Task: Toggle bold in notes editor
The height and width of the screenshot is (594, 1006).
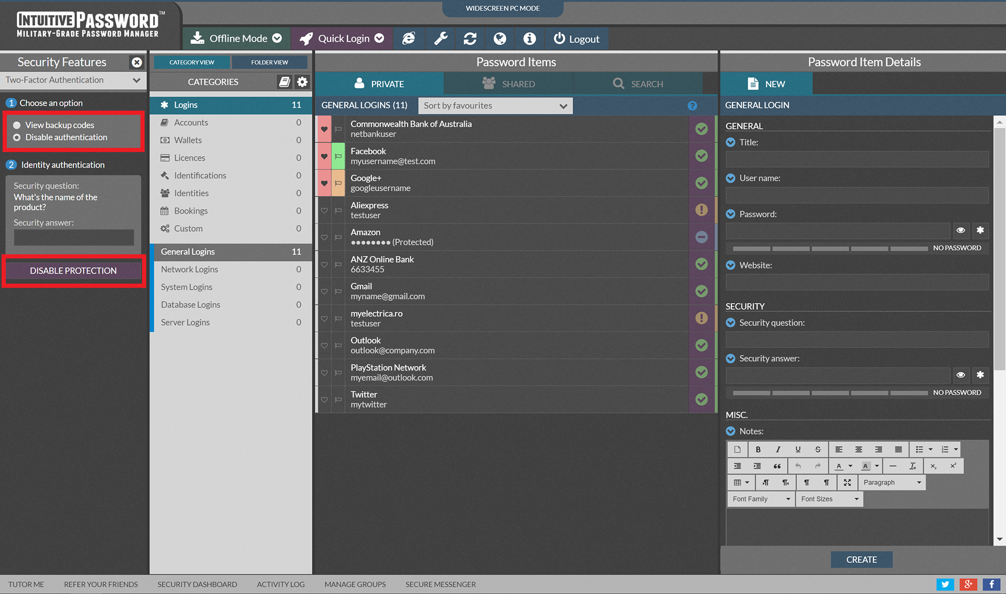Action: tap(758, 449)
